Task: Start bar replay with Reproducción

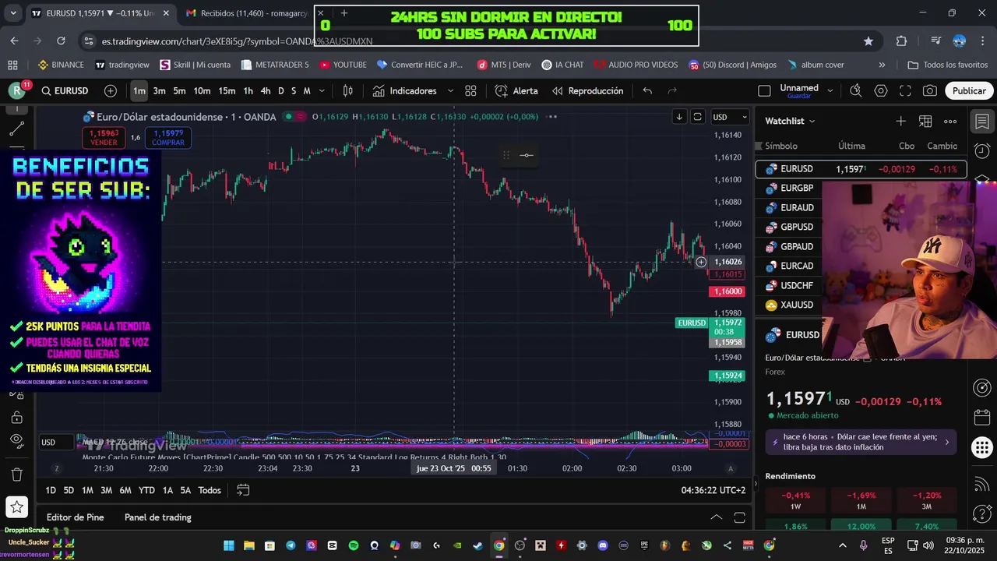Action: pos(587,91)
